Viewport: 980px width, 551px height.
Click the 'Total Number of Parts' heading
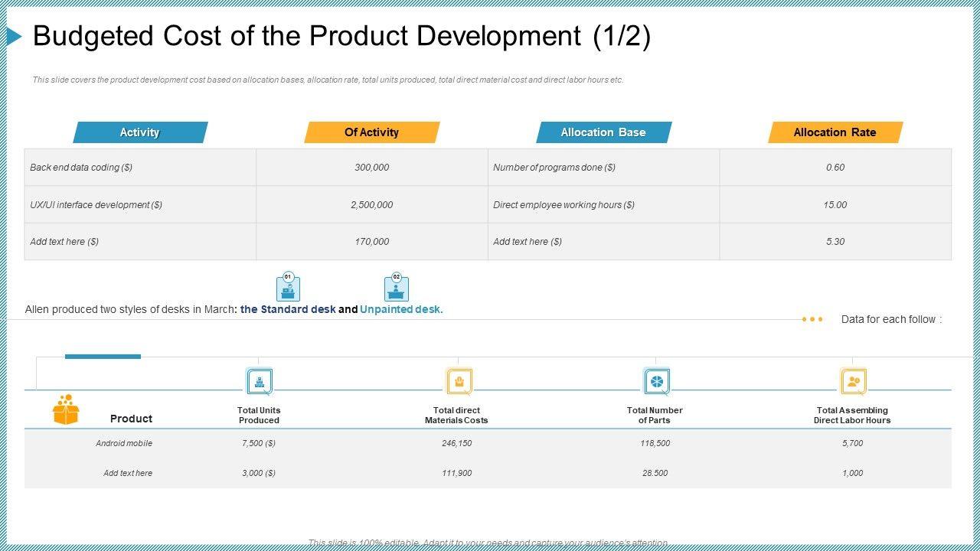pyautogui.click(x=655, y=416)
